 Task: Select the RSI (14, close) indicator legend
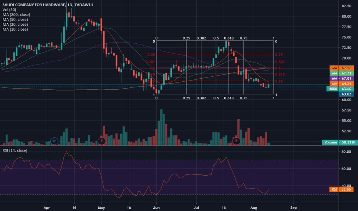pyautogui.click(x=15, y=150)
